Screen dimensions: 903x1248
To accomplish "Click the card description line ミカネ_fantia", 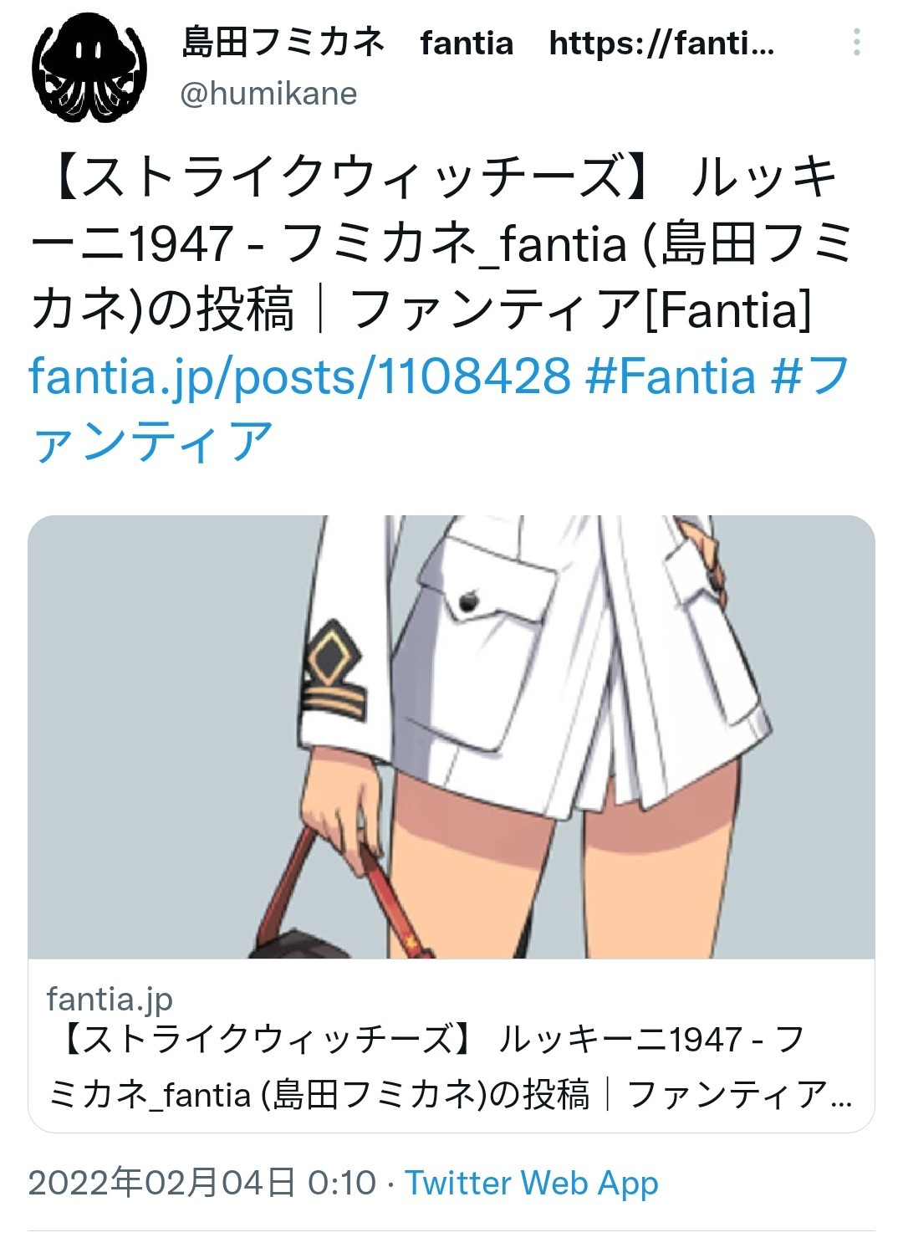I will tap(450, 1094).
